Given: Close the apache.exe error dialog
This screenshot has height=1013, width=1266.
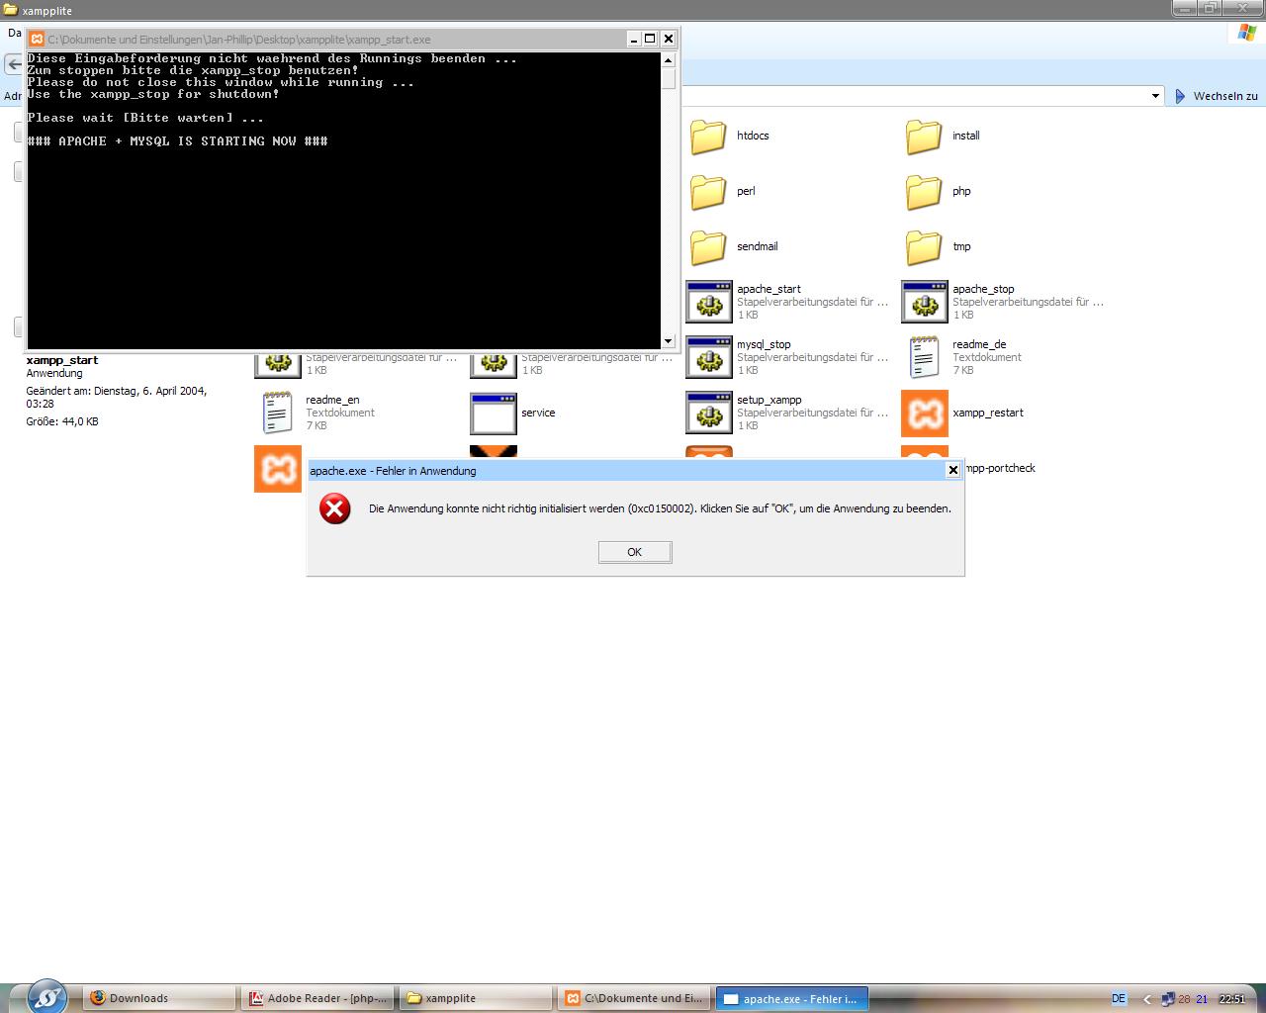Looking at the screenshot, I should [x=952, y=470].
